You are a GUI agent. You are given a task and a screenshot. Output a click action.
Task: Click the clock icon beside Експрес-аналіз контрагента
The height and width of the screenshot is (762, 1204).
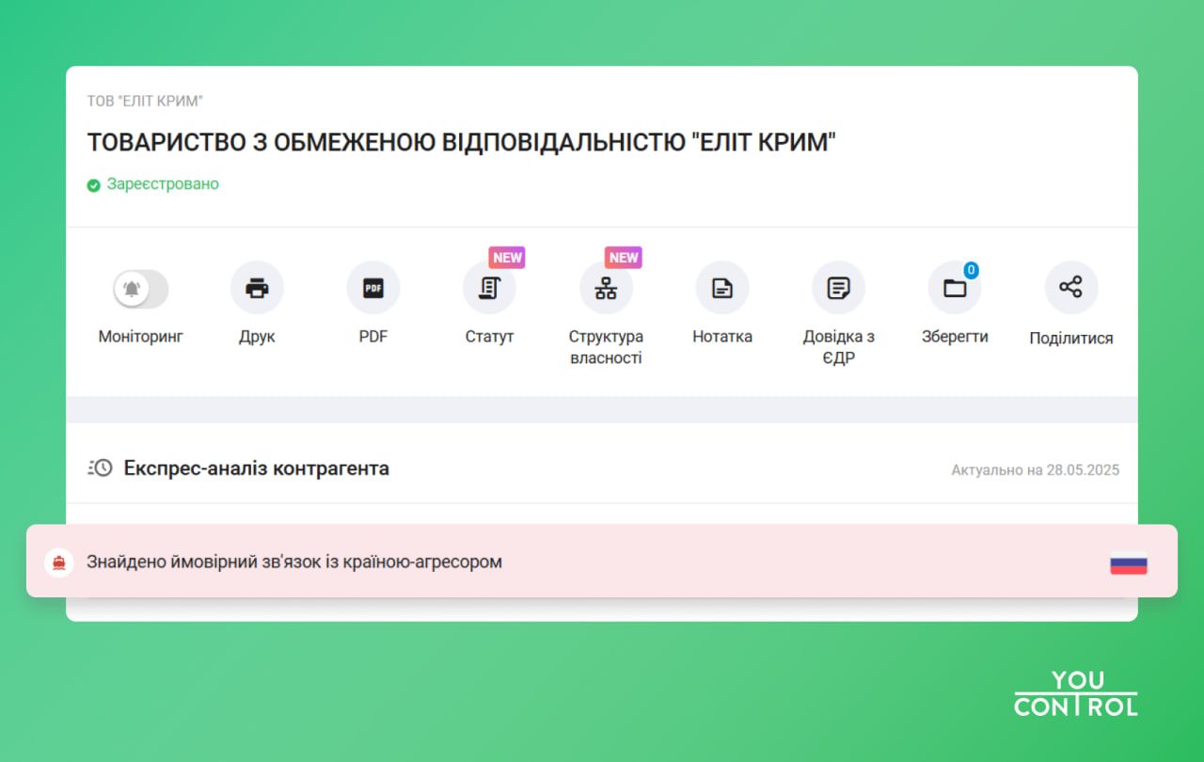point(103,467)
